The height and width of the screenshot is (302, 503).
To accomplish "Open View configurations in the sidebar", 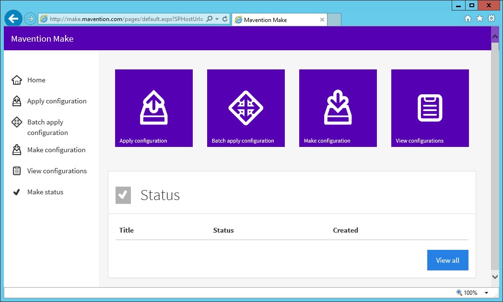I will [x=57, y=171].
